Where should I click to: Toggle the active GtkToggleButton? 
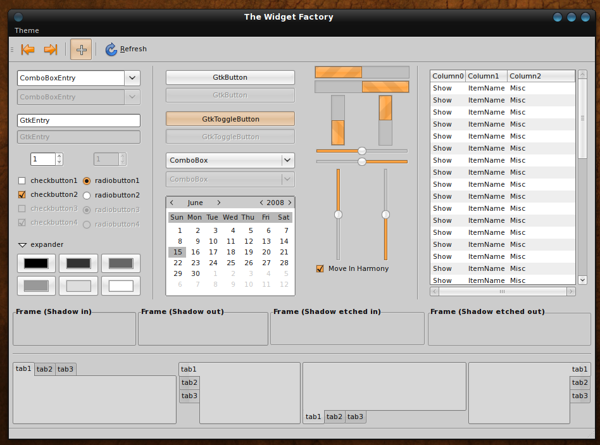230,119
